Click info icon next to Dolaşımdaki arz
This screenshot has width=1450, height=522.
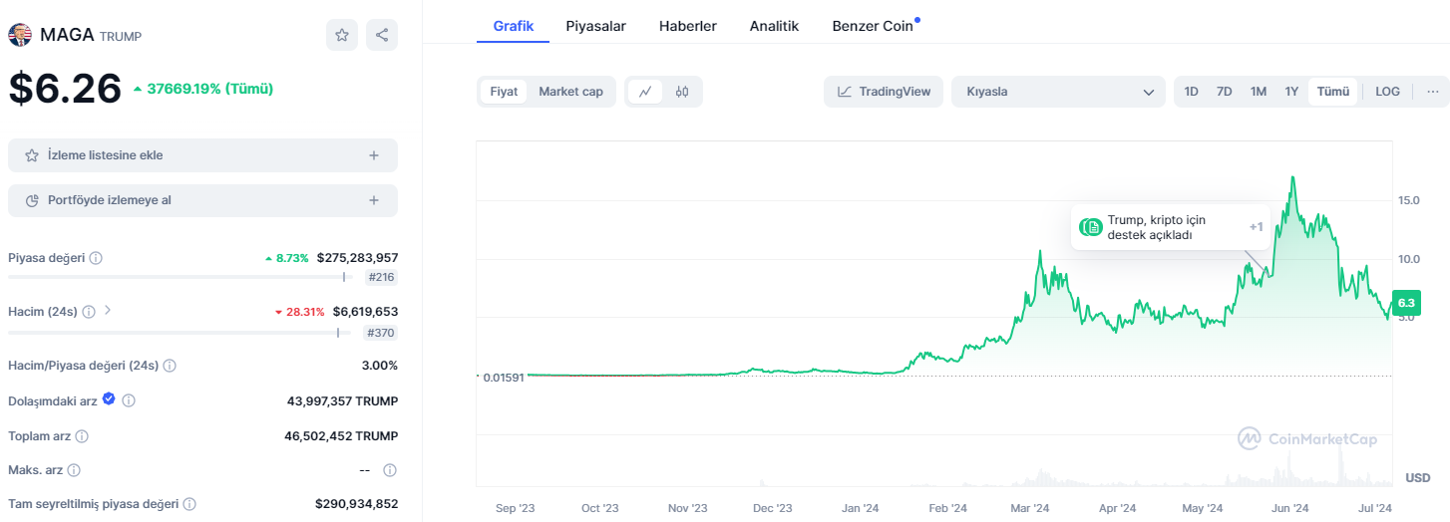click(x=129, y=400)
